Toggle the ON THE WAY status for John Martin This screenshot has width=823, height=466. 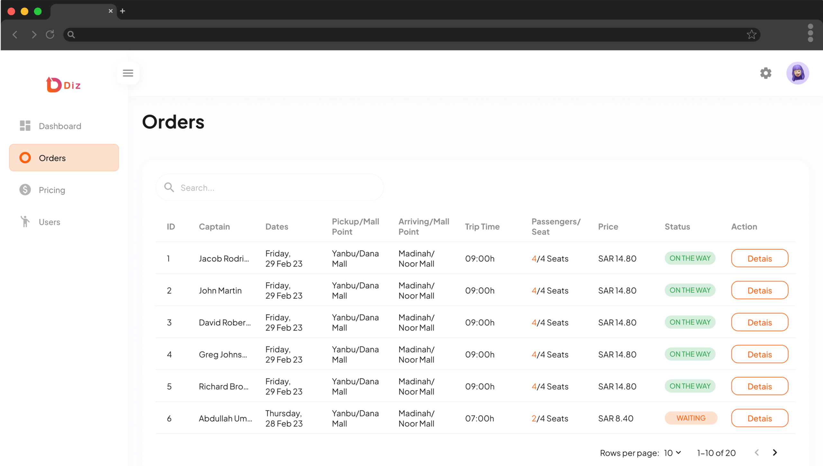[x=690, y=290]
